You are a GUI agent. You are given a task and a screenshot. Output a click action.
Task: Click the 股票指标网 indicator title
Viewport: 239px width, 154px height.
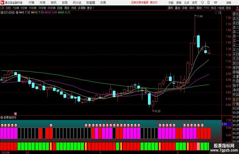pyautogui.click(x=10, y=118)
